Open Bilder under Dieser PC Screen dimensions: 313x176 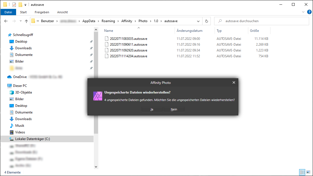pos(19,99)
